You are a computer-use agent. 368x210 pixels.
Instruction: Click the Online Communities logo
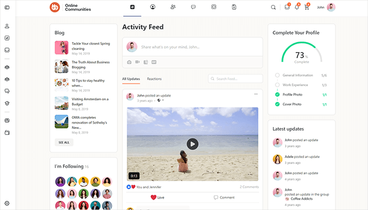70,7
